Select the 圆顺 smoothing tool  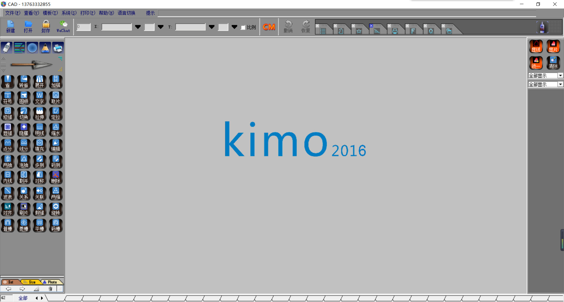pos(24,98)
